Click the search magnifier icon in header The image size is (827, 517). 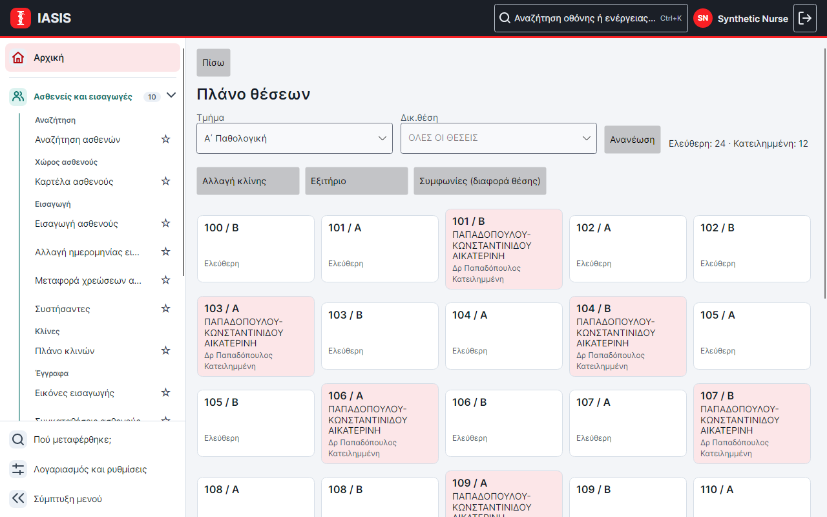pyautogui.click(x=505, y=18)
